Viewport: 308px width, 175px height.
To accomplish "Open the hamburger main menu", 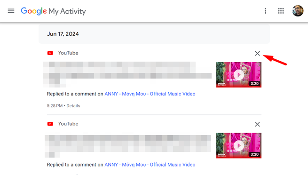I will (x=11, y=11).
